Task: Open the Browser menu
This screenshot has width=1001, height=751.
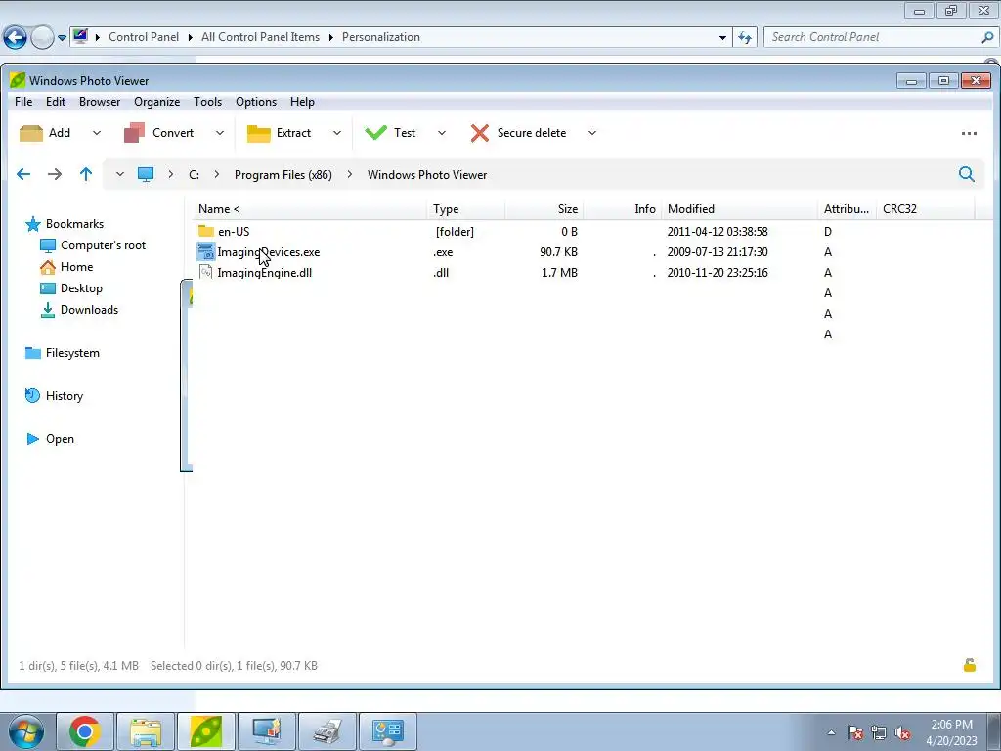Action: pyautogui.click(x=100, y=102)
